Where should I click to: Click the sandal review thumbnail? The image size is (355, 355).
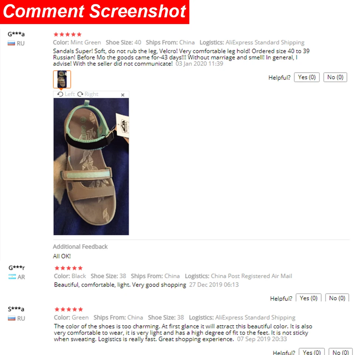click(62, 79)
